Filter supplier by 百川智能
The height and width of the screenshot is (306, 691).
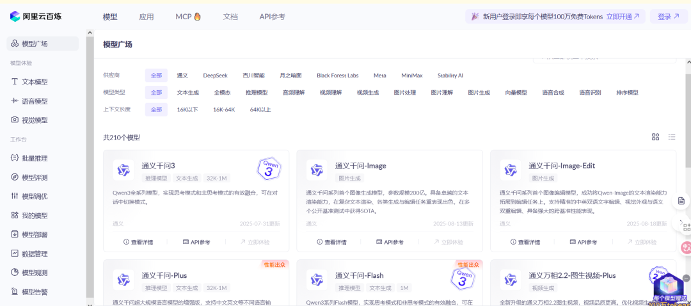click(254, 76)
